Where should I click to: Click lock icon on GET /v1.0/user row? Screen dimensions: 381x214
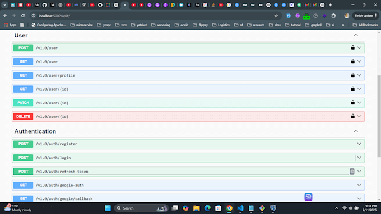tap(352, 61)
